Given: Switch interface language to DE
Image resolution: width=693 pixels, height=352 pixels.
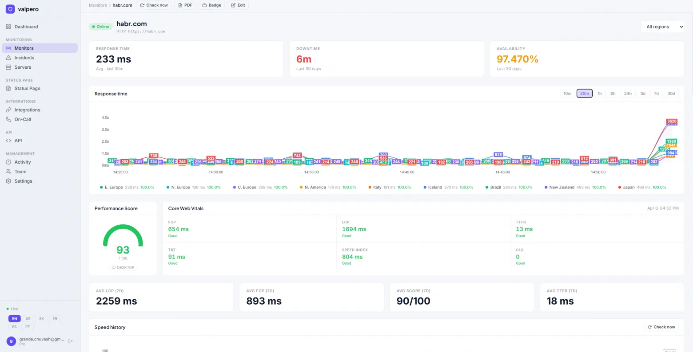Looking at the screenshot, I should [28, 319].
